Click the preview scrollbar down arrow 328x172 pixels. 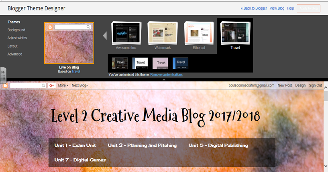[x=326, y=166]
